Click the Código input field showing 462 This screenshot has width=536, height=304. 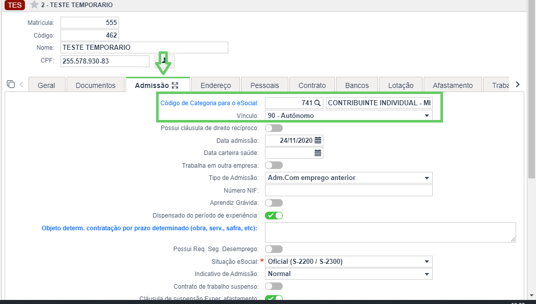click(x=90, y=35)
